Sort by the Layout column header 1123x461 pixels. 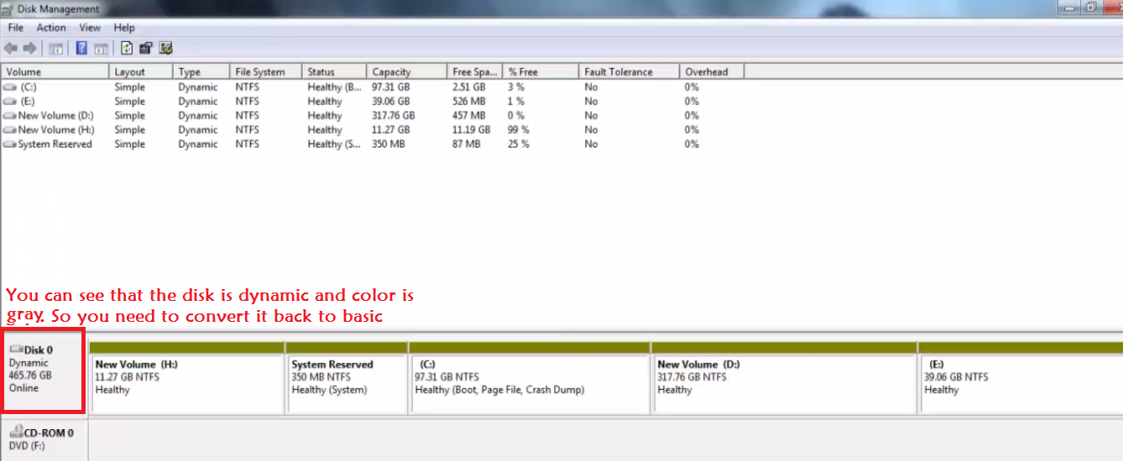coord(141,72)
